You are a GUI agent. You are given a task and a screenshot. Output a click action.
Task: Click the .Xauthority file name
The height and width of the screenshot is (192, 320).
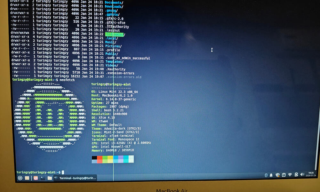[x=116, y=69]
